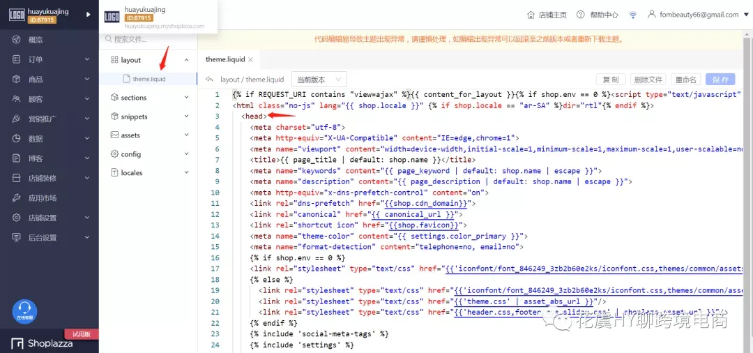Open the 当前版本 version dropdown

tap(319, 80)
